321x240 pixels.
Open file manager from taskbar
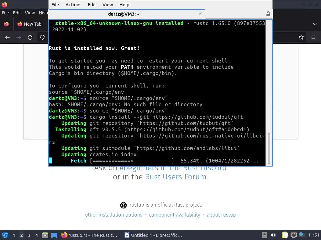click(45, 235)
